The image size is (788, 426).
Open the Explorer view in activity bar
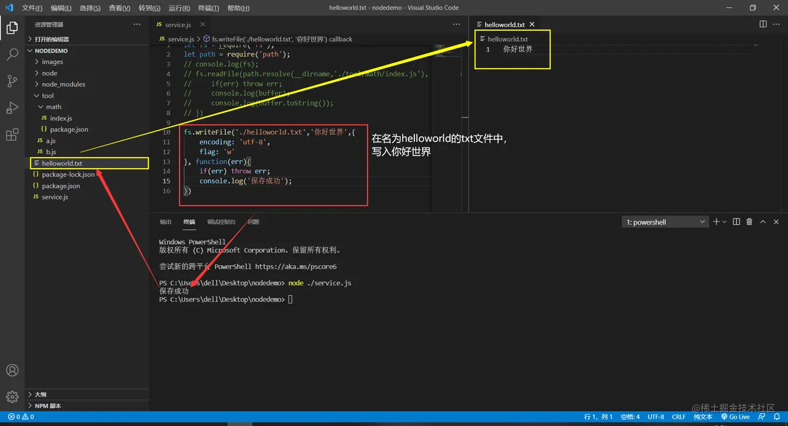12,28
